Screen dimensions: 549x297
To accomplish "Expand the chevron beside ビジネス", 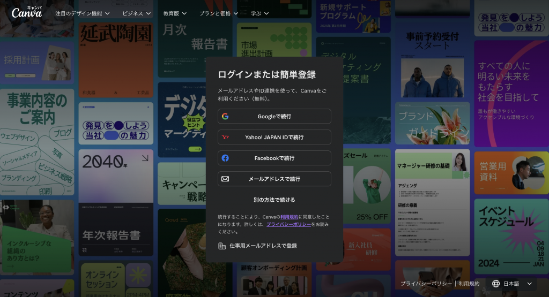I will [149, 13].
